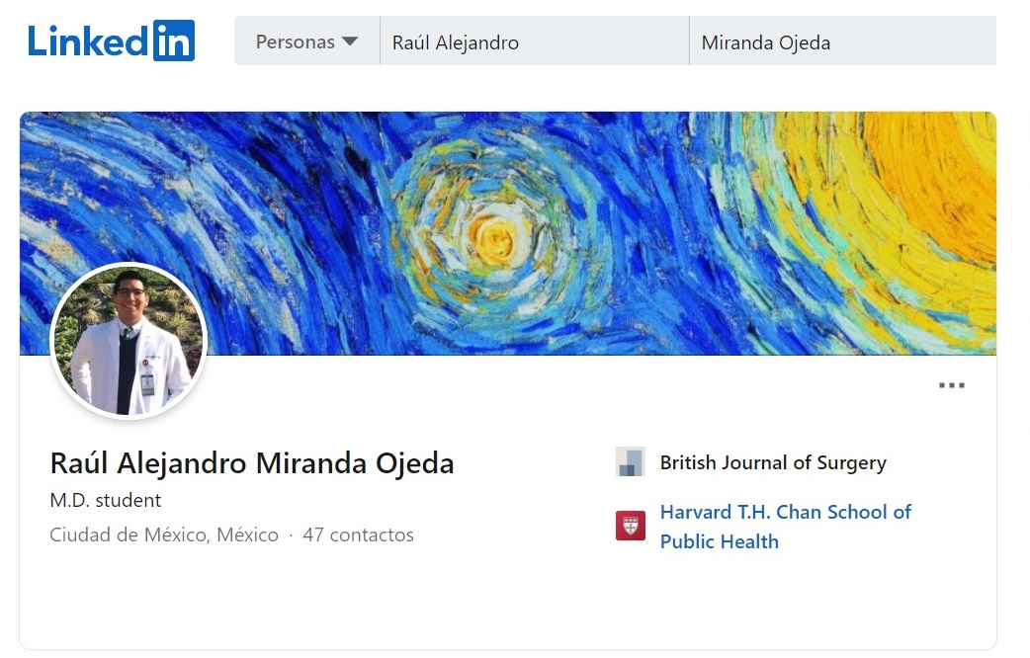1030x658 pixels.
Task: Expand the Personas dropdown arrow
Action: [350, 42]
